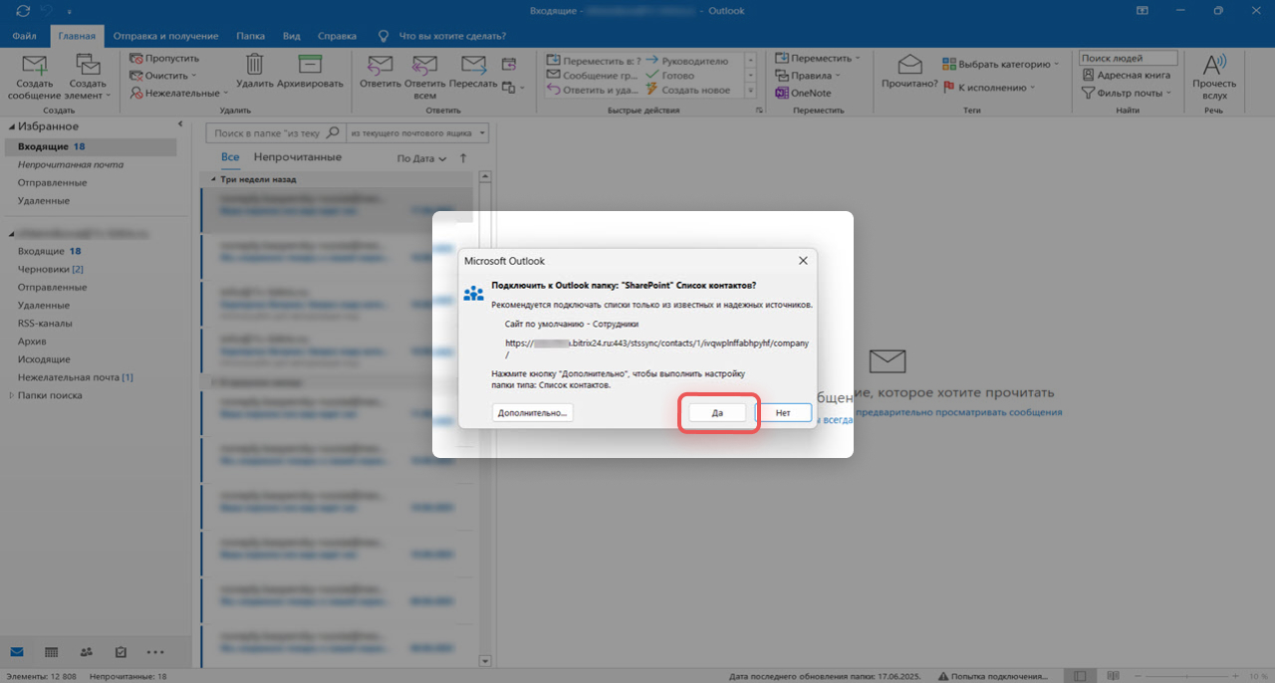The width and height of the screenshot is (1275, 683).
Task: Open the Выбрать категорию dropdown
Action: point(1002,64)
